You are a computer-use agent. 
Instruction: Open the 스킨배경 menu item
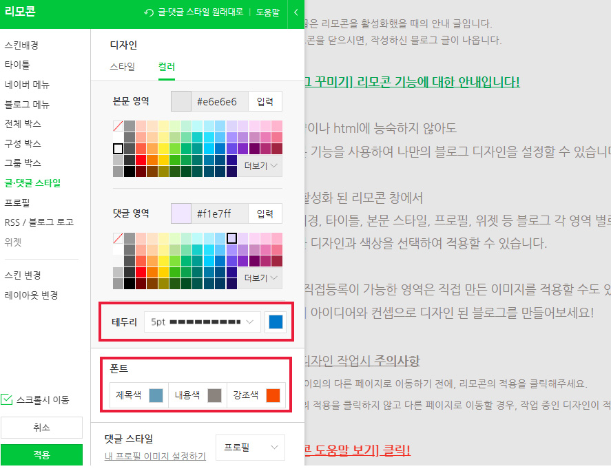coord(21,45)
